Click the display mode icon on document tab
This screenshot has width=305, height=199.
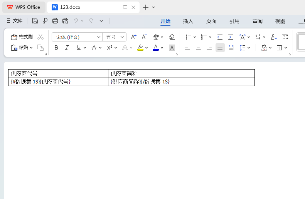point(125,7)
